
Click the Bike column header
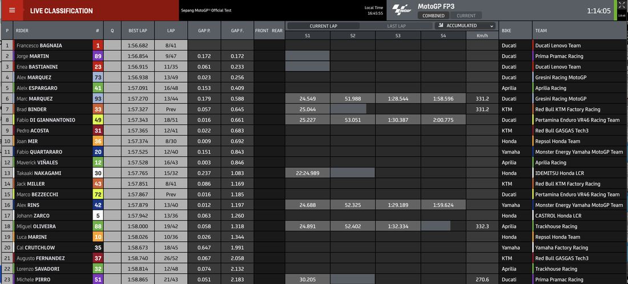(506, 30)
